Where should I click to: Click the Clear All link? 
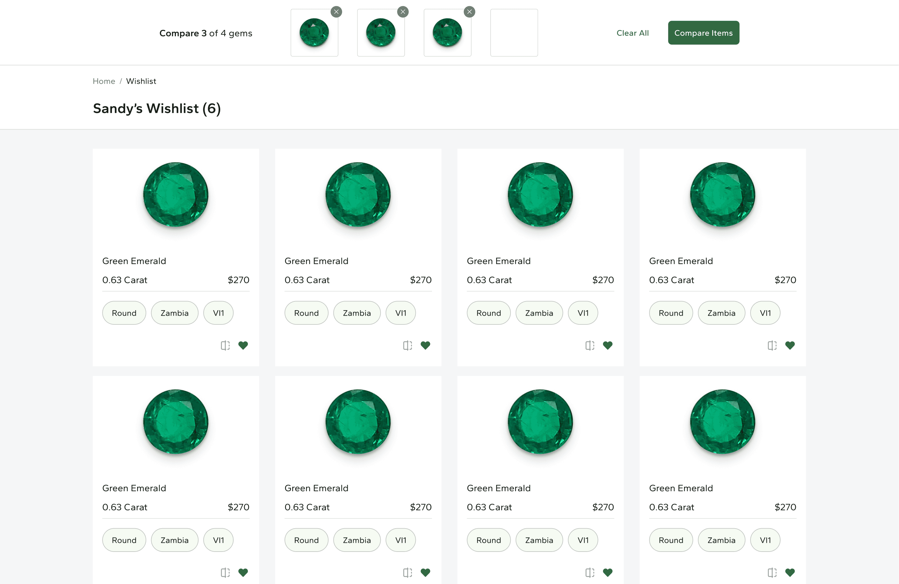tap(632, 33)
